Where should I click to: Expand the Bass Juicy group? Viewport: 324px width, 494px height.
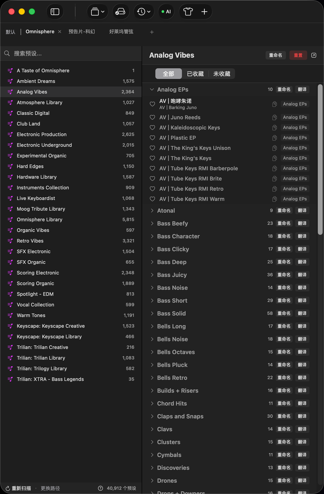pyautogui.click(x=152, y=275)
